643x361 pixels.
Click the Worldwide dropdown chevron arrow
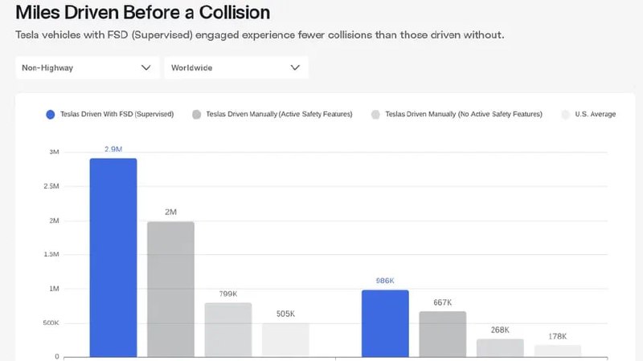(295, 68)
